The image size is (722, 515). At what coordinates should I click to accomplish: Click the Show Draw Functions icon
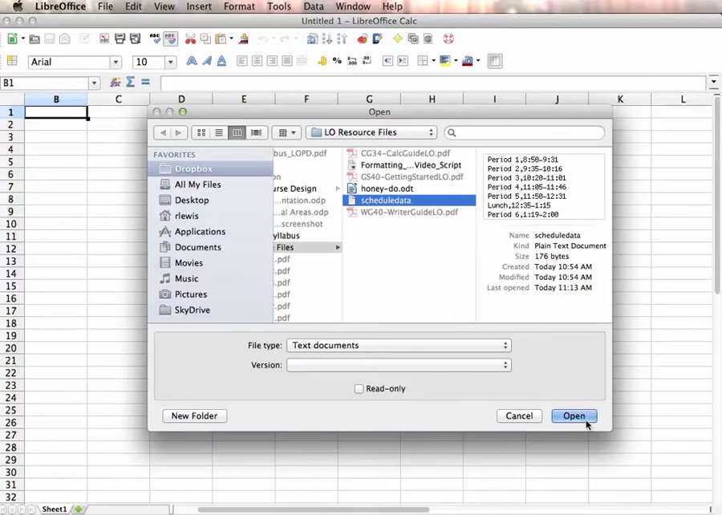pyautogui.click(x=378, y=39)
